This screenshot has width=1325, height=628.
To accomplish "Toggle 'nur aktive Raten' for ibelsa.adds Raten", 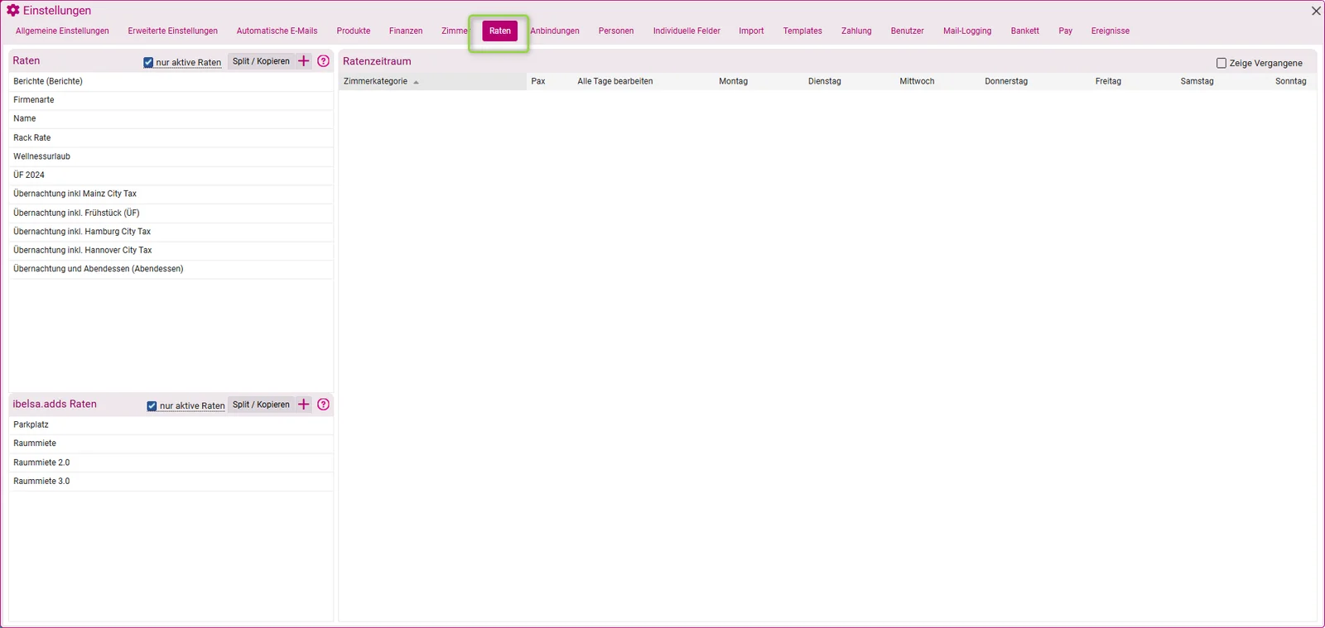I will pos(152,405).
